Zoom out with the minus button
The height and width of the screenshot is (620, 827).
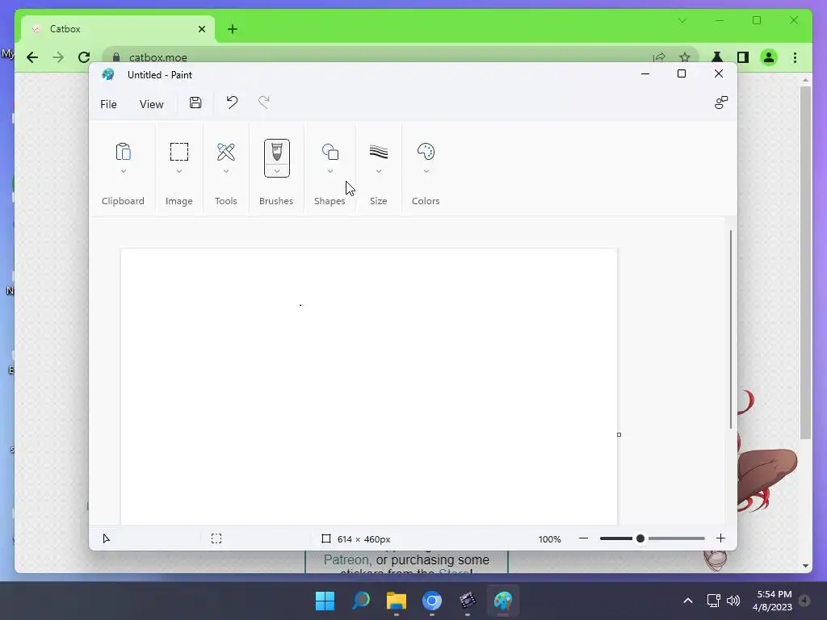583,538
